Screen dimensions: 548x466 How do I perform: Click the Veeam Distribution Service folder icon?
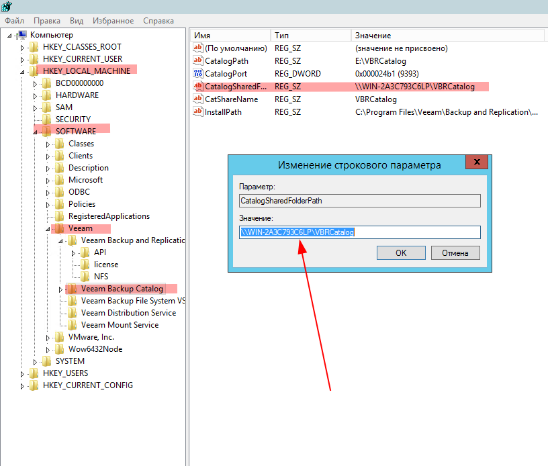coord(73,313)
